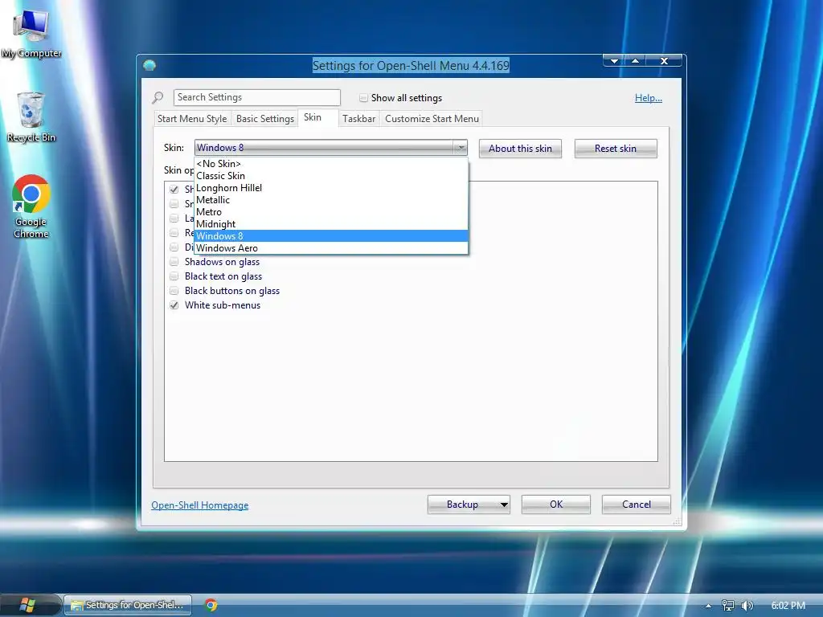Screen dimensions: 823x617
Task: Collapse the Skin combo box arrow
Action: point(461,148)
